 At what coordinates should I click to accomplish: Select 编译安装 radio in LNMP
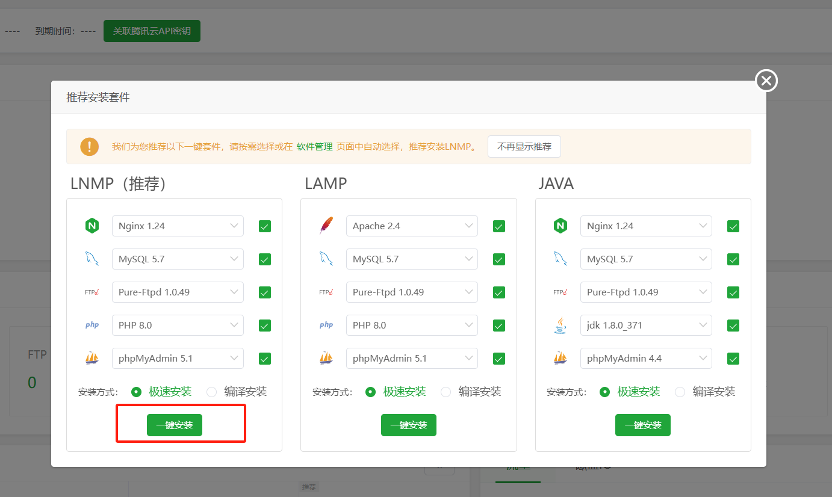point(212,392)
